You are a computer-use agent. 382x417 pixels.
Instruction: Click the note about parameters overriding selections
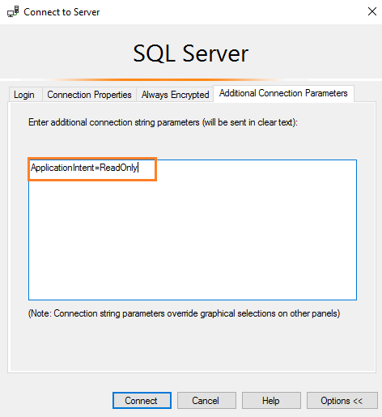184,313
